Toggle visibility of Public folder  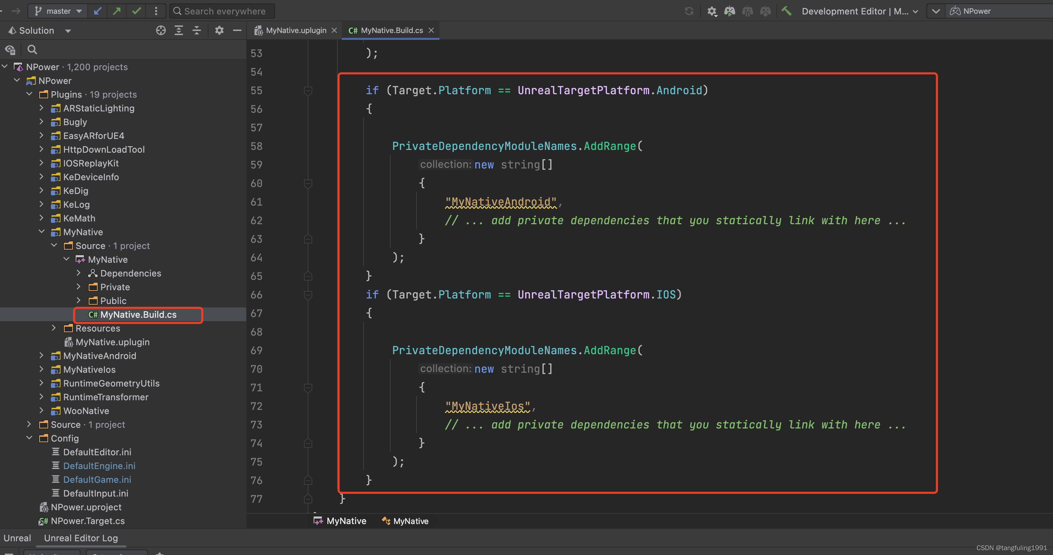pos(79,300)
